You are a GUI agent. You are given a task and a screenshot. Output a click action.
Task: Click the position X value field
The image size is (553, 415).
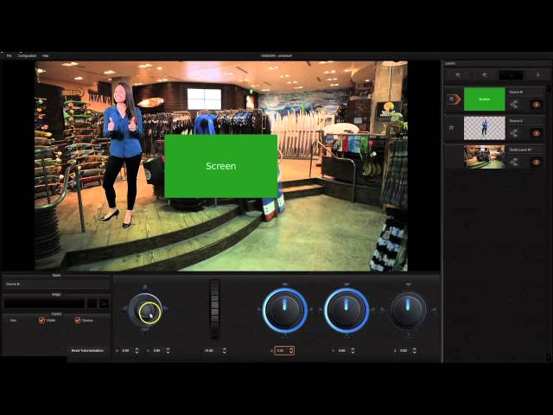(x=126, y=350)
